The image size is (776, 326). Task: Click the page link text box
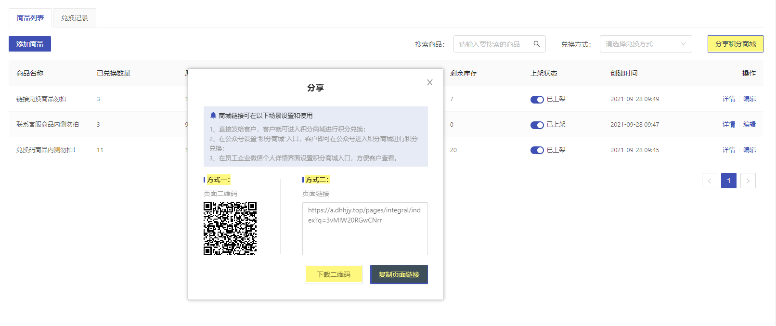[365, 229]
